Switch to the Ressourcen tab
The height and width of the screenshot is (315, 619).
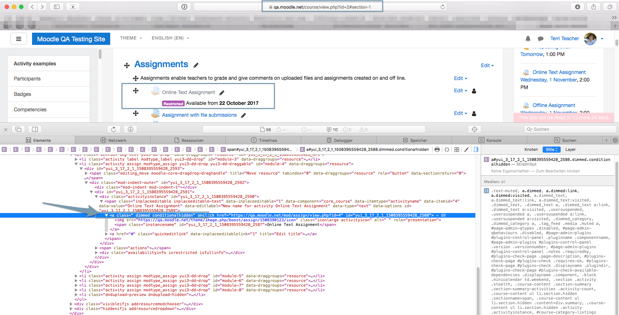pos(188,140)
